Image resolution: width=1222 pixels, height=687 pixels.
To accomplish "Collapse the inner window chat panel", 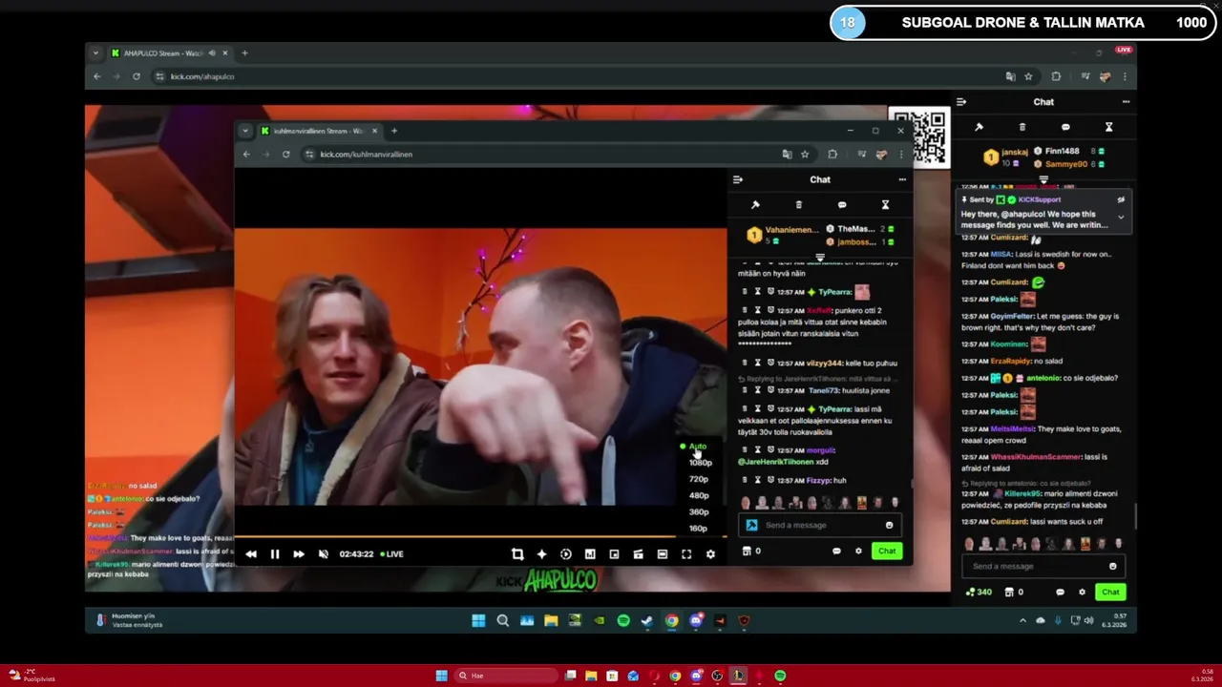I will point(737,179).
